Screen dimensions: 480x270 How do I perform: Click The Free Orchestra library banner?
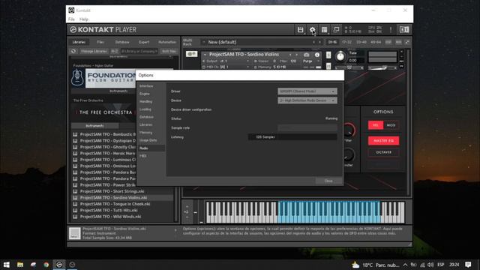click(103, 112)
